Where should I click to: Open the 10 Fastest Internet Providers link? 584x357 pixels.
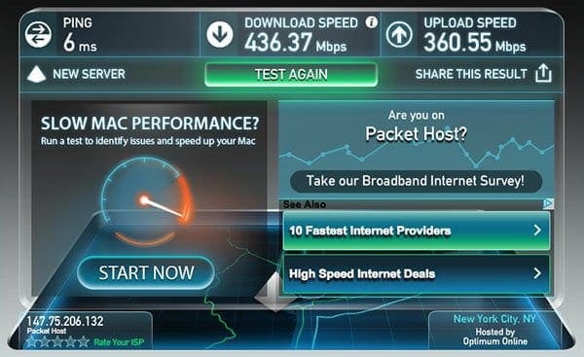pos(417,231)
